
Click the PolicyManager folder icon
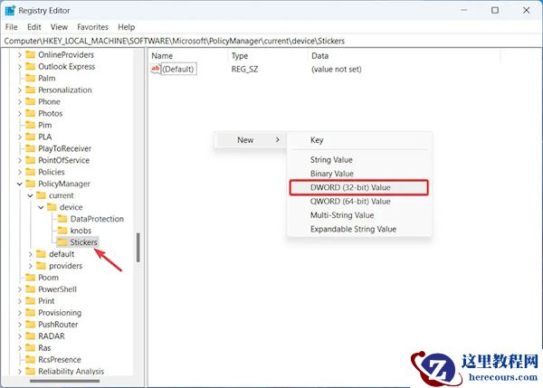(31, 184)
